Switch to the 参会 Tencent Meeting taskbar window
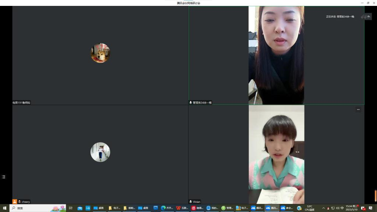 (x=286, y=208)
